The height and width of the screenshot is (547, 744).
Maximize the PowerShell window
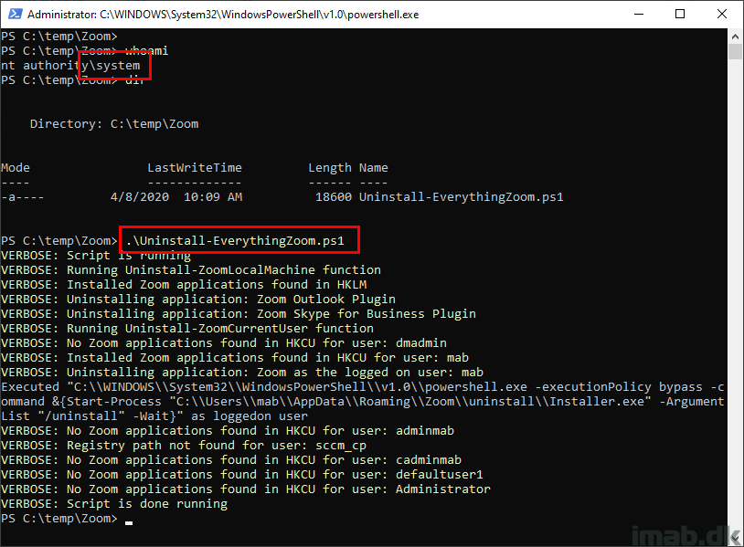pos(680,15)
